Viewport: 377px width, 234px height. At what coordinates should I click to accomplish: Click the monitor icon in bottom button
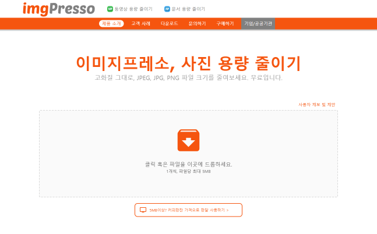tap(143, 210)
